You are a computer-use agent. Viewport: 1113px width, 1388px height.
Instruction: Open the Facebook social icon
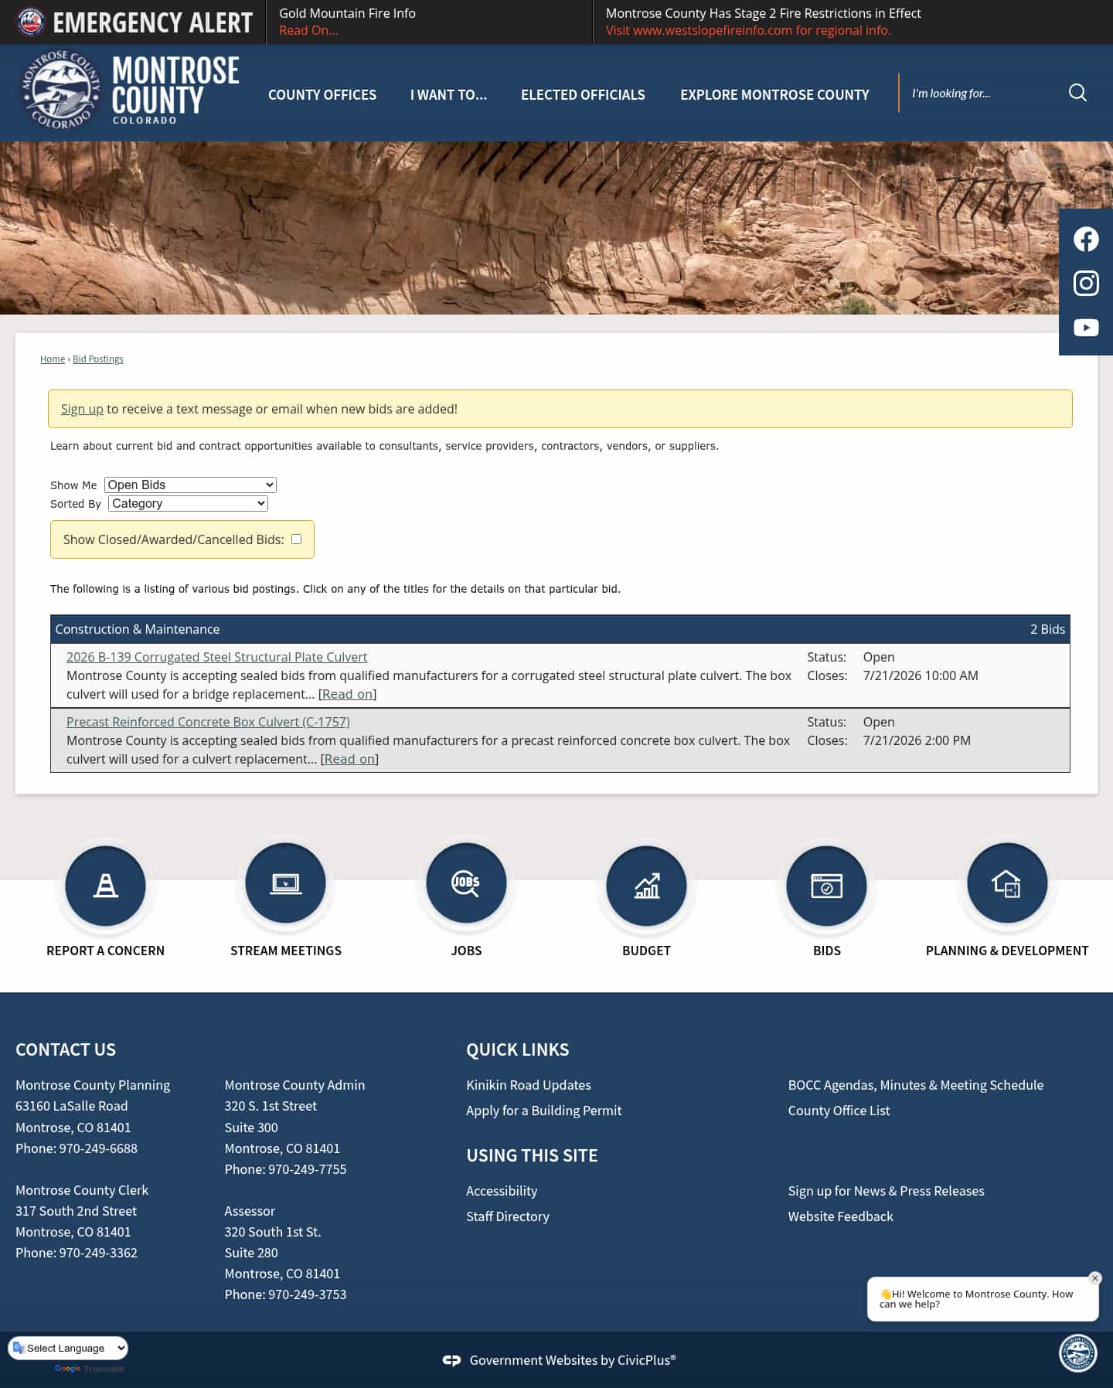[1086, 240]
